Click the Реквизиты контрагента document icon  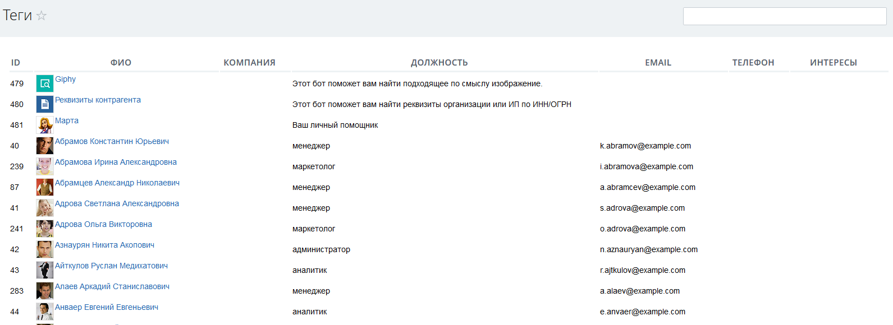pyautogui.click(x=45, y=104)
